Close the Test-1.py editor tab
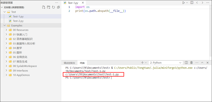Viewport: 212px width, 102px height. tap(83, 3)
